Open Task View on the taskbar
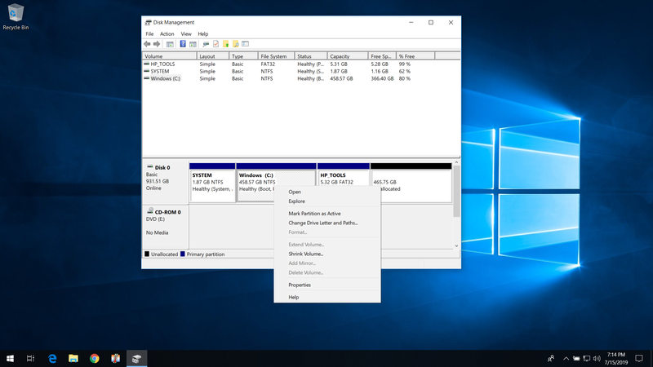This screenshot has width=653, height=367. [x=31, y=358]
